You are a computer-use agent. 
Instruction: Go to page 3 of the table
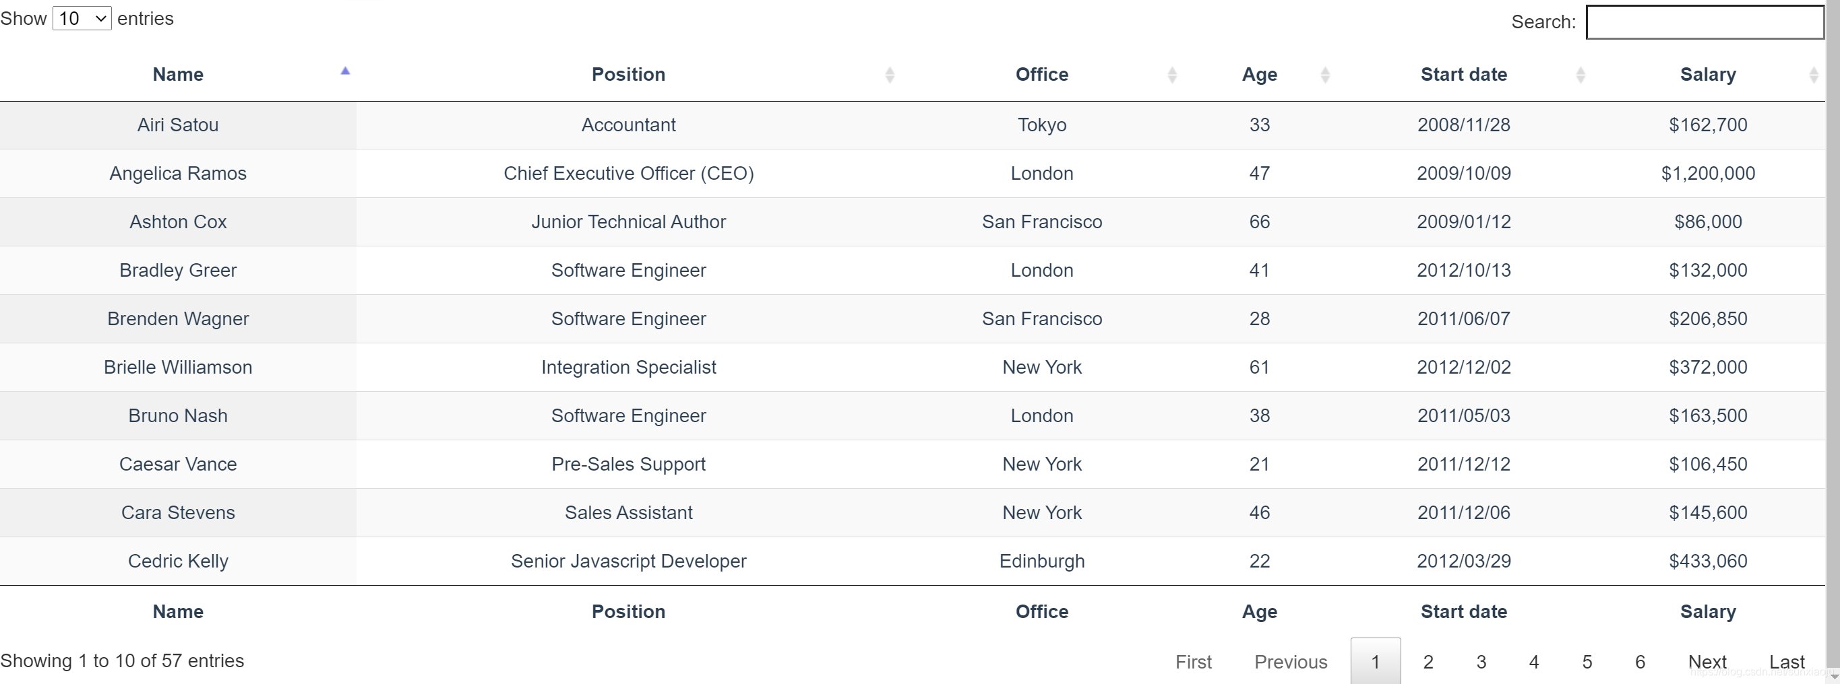point(1481,662)
